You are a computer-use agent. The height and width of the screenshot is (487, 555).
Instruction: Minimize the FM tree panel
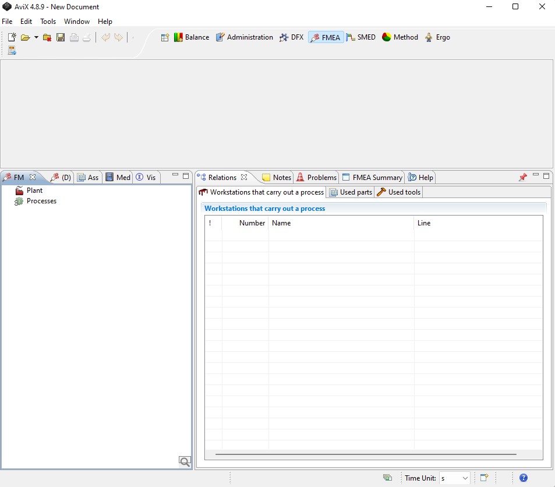(x=176, y=176)
